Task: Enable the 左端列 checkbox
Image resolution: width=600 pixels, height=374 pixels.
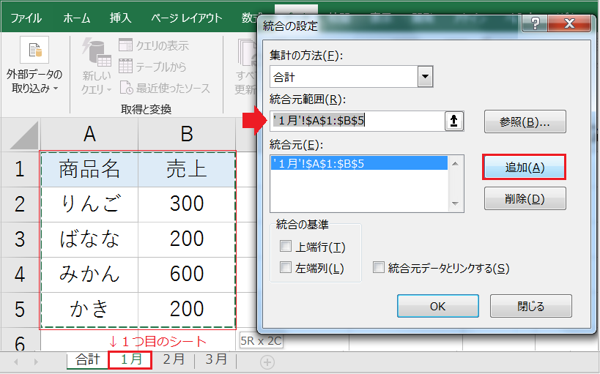Action: [286, 267]
